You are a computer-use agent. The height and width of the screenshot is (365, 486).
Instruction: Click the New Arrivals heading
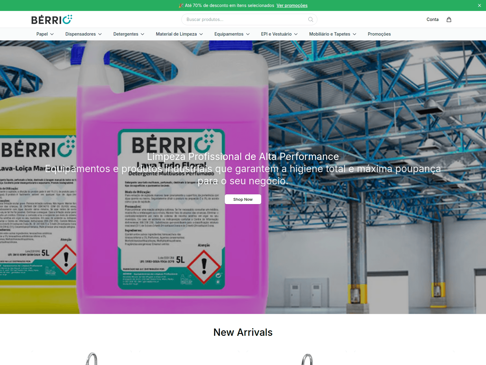pos(243,332)
